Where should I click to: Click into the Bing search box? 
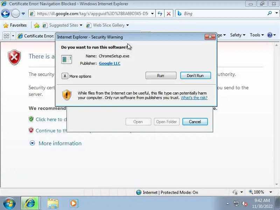point(222,14)
